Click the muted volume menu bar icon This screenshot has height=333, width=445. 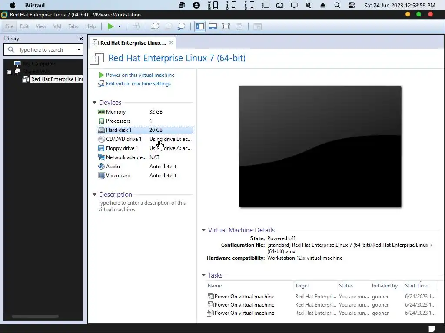pyautogui.click(x=309, y=5)
